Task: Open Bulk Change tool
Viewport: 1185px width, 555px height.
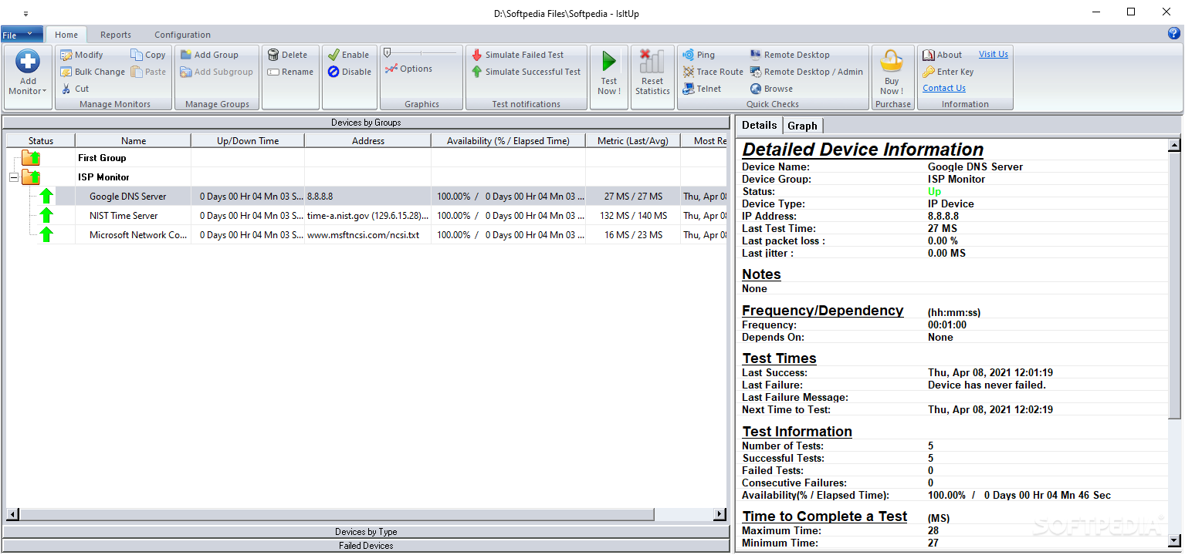Action: 93,72
